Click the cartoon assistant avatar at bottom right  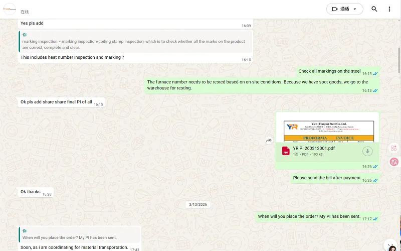(x=392, y=246)
